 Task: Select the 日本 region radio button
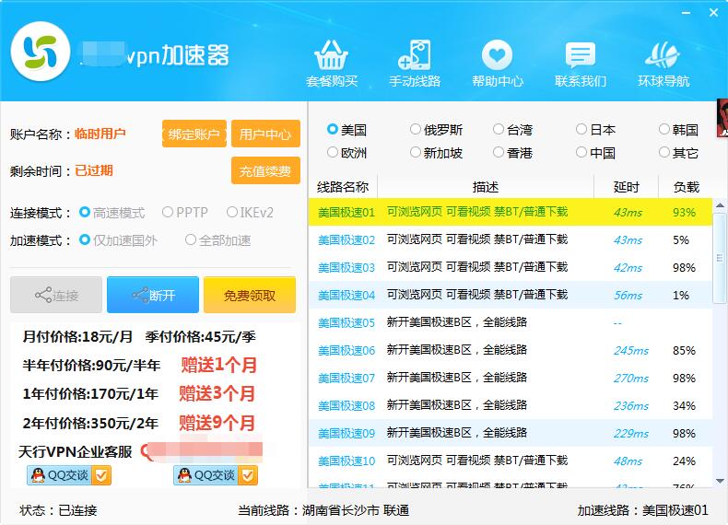[581, 130]
